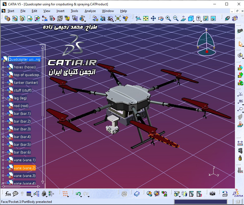Click the Undo arrow icon
The height and width of the screenshot is (205, 244).
(78, 194)
